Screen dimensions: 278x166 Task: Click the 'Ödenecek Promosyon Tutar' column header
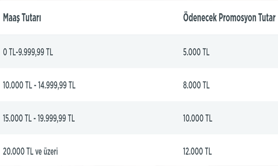click(229, 18)
